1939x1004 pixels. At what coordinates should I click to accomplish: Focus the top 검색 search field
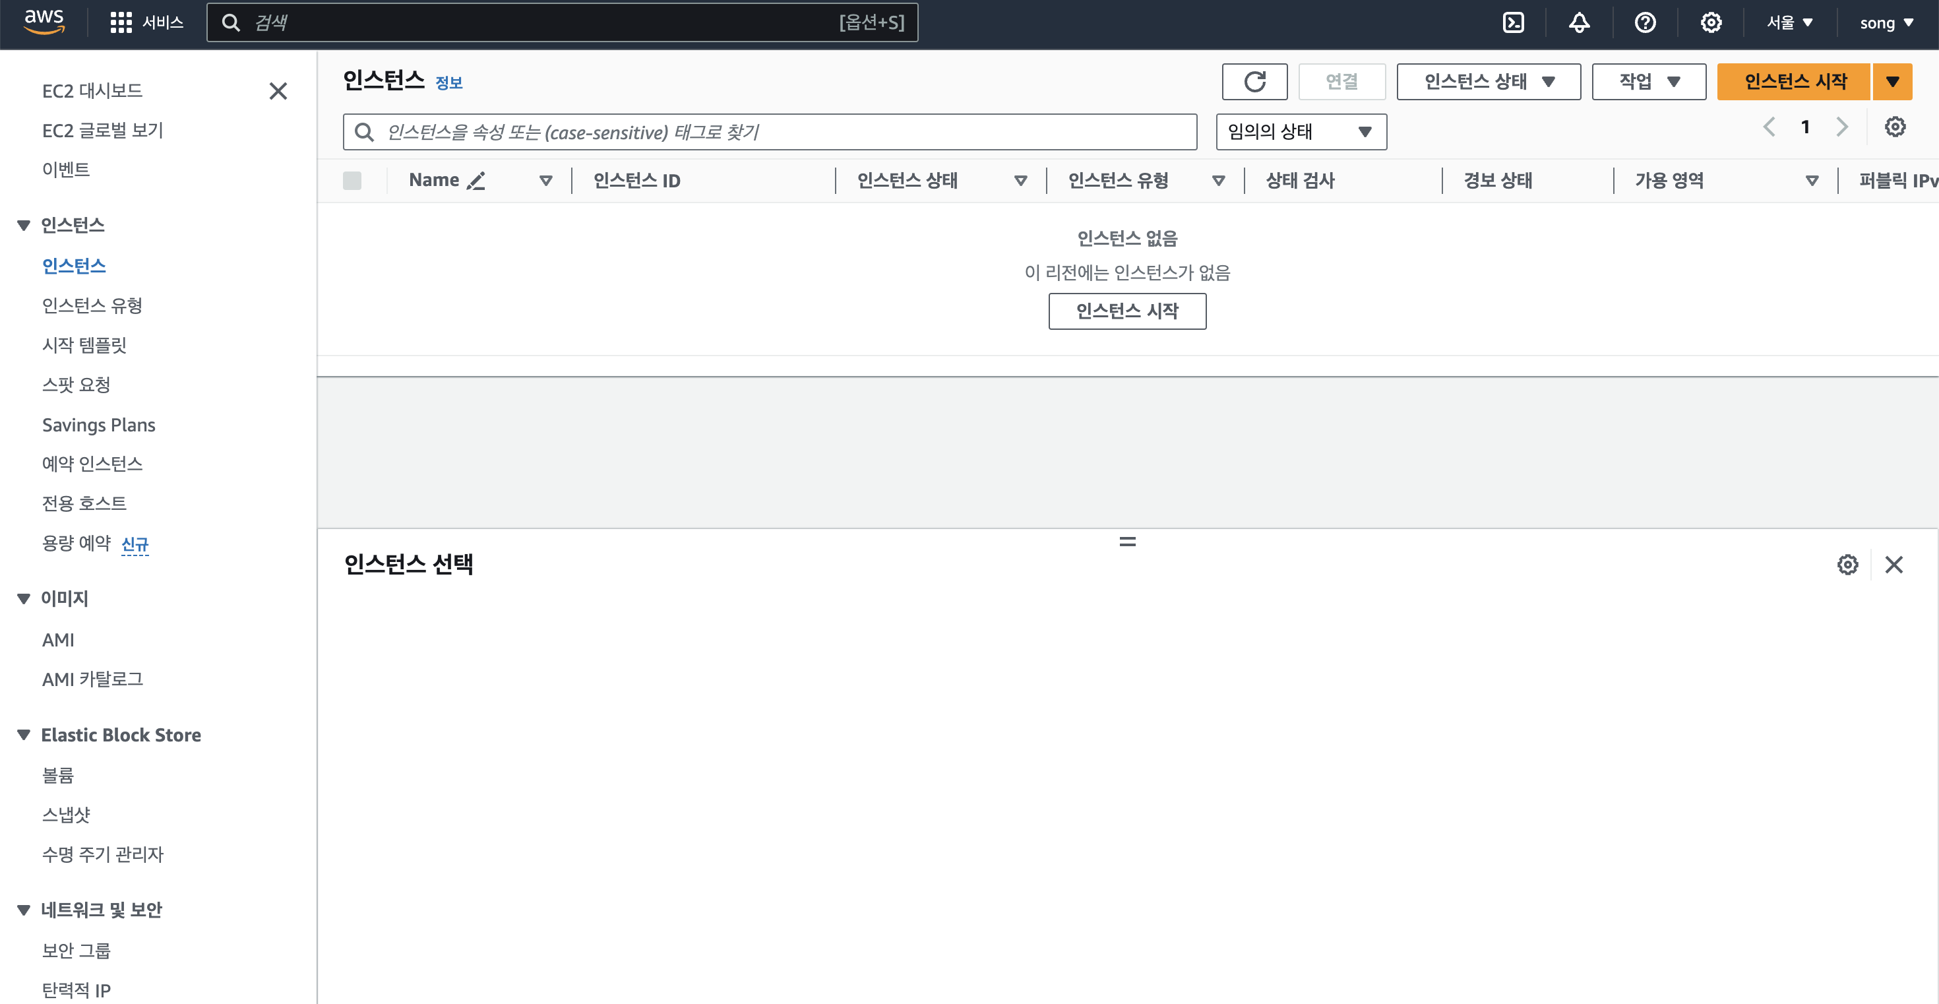[x=563, y=22]
